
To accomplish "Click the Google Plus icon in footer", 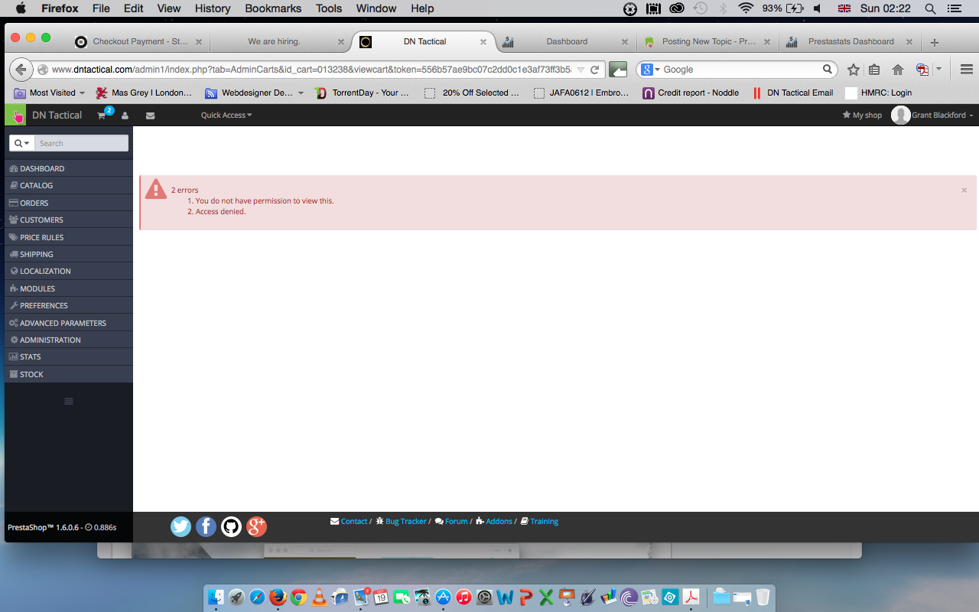I will 256,526.
